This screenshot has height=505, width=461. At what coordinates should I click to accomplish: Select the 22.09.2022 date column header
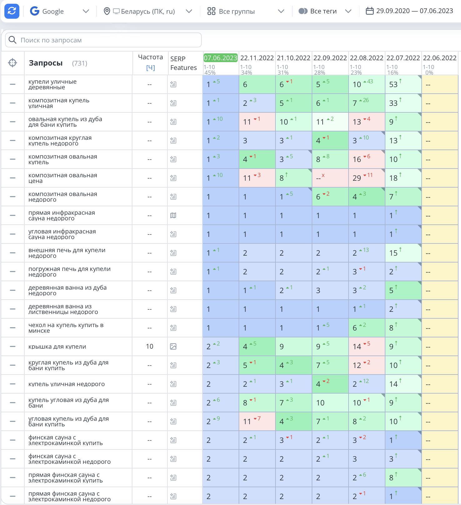click(x=330, y=58)
